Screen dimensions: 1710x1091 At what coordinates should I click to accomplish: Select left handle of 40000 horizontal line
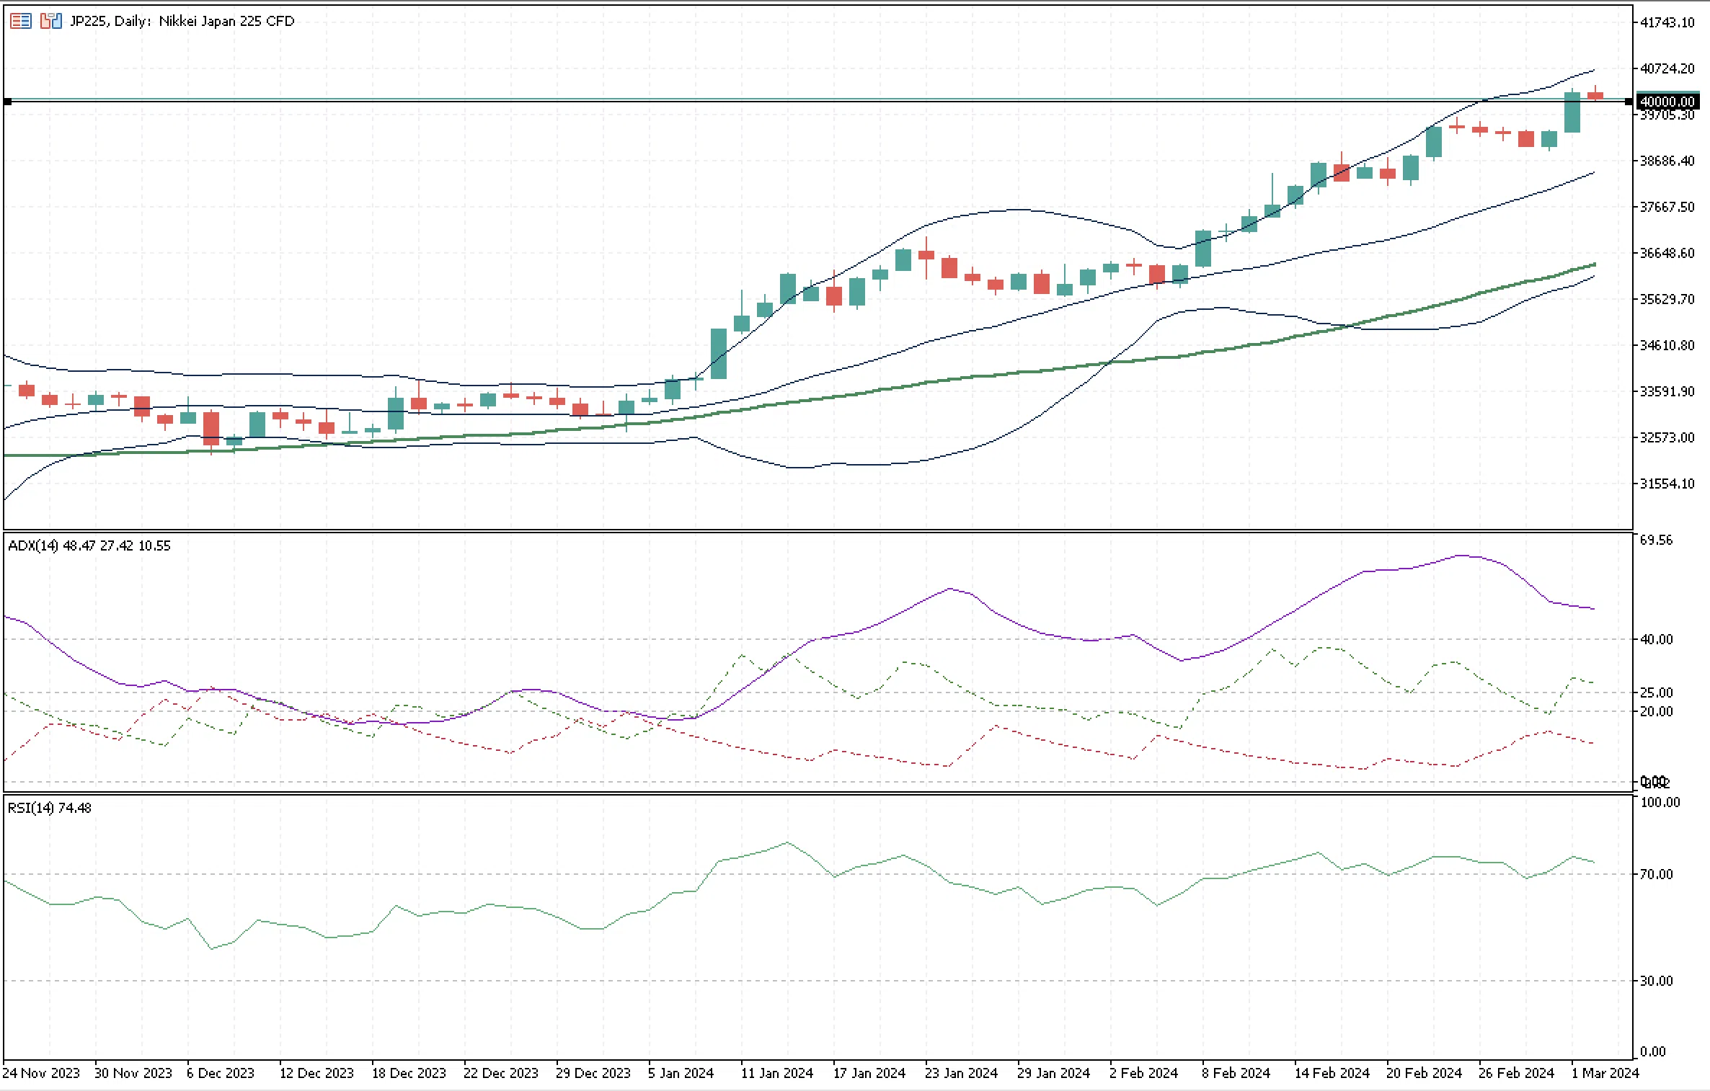pyautogui.click(x=8, y=102)
